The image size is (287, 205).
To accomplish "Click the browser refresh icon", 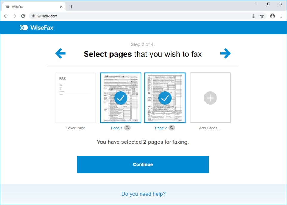I will [23, 16].
